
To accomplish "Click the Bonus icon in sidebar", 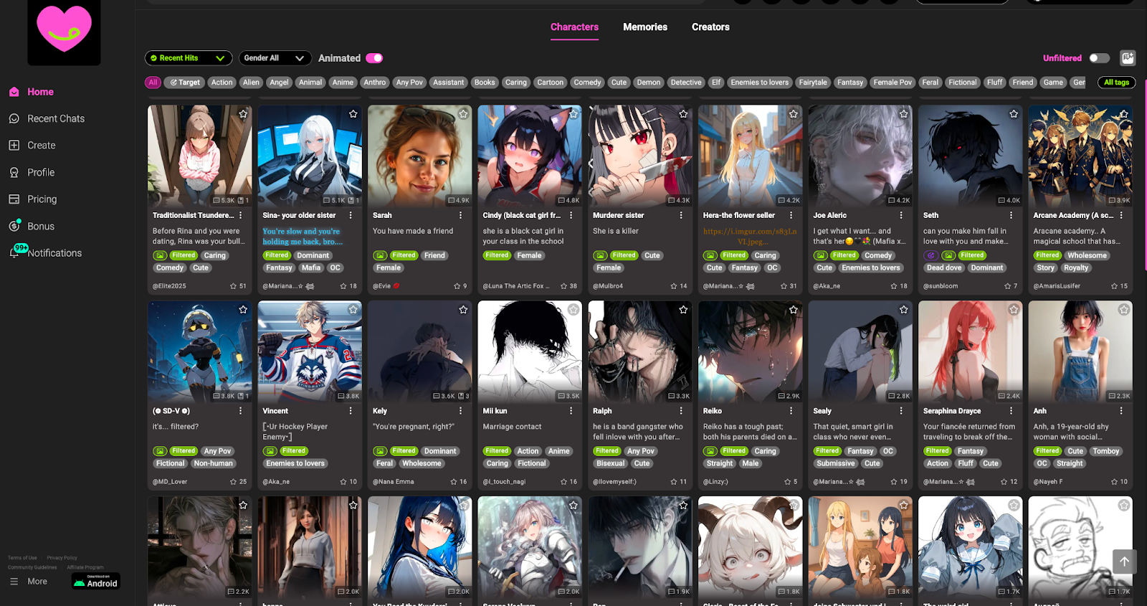I will click(x=14, y=226).
